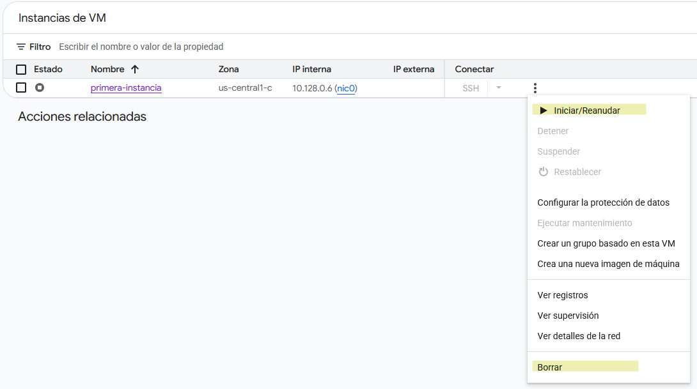Click the sort arrow beside Nombre
The height and width of the screenshot is (389, 697).
coord(135,69)
